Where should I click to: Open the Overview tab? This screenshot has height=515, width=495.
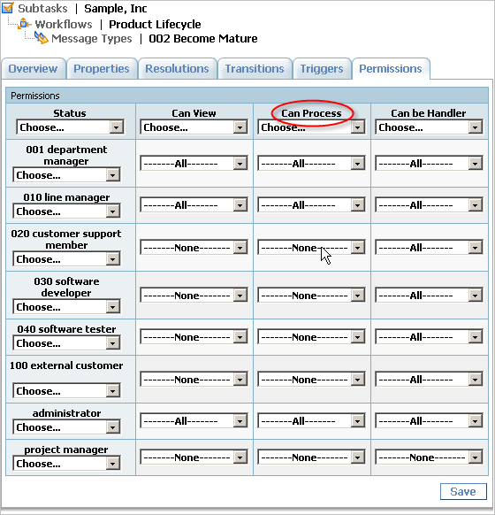click(33, 69)
